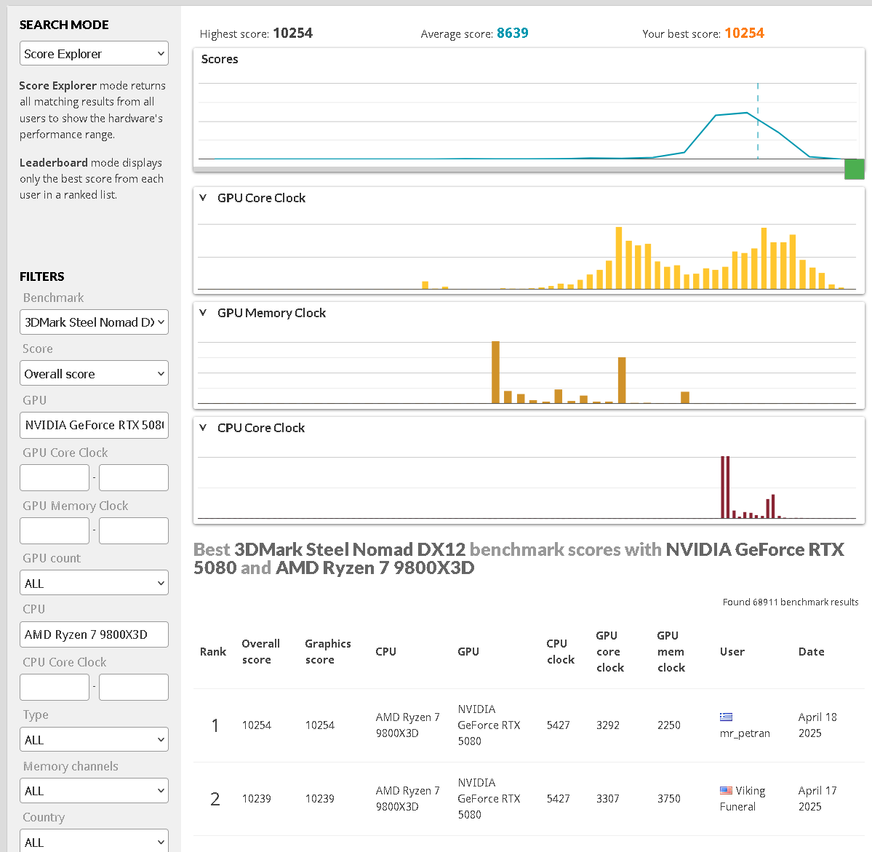Click the Greek flag icon beside mr_petran

click(x=726, y=717)
